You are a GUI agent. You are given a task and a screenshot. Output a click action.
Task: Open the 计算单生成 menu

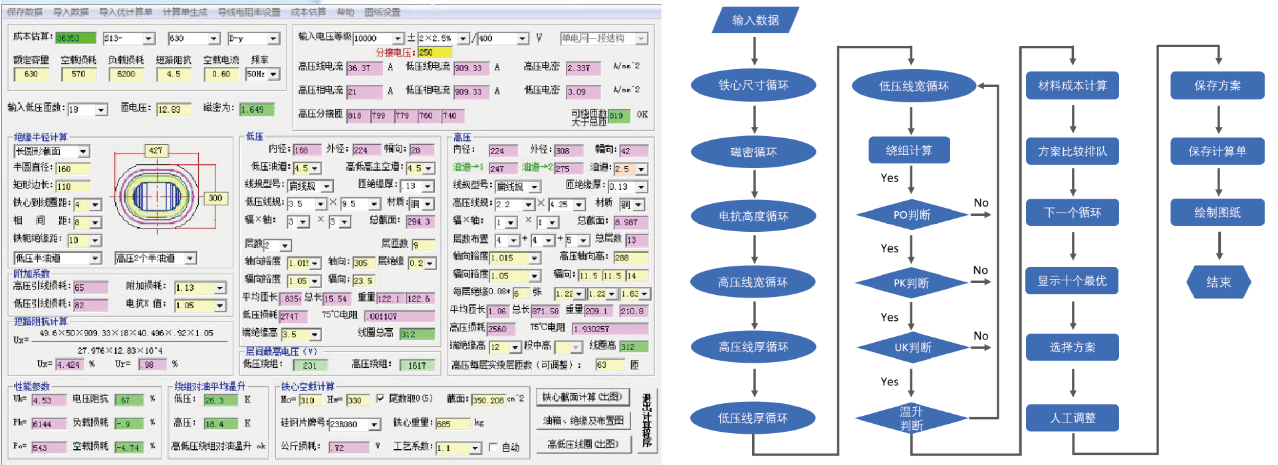pos(185,12)
